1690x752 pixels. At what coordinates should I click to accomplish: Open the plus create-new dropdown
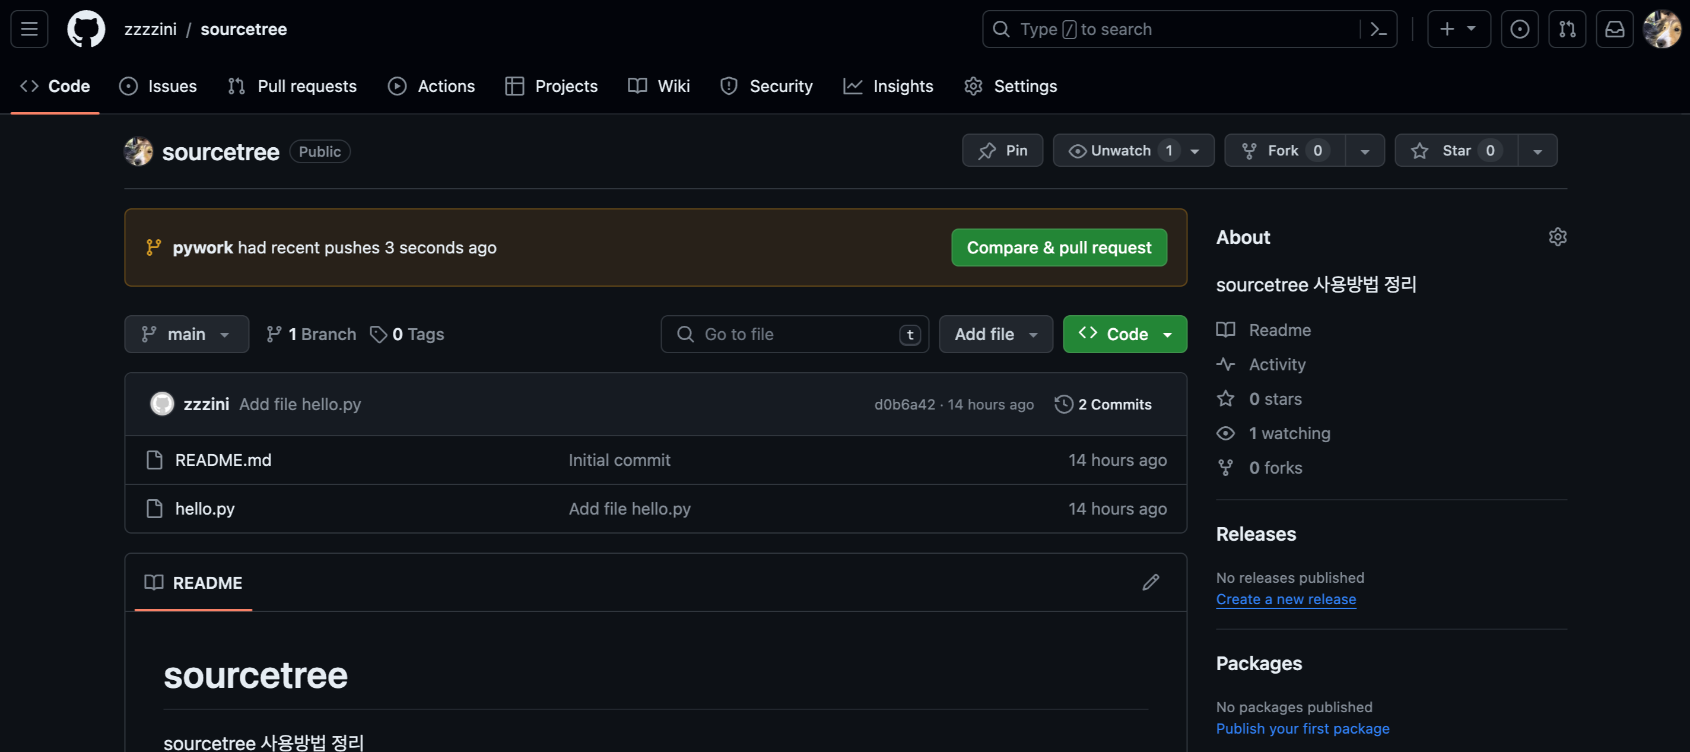point(1459,29)
